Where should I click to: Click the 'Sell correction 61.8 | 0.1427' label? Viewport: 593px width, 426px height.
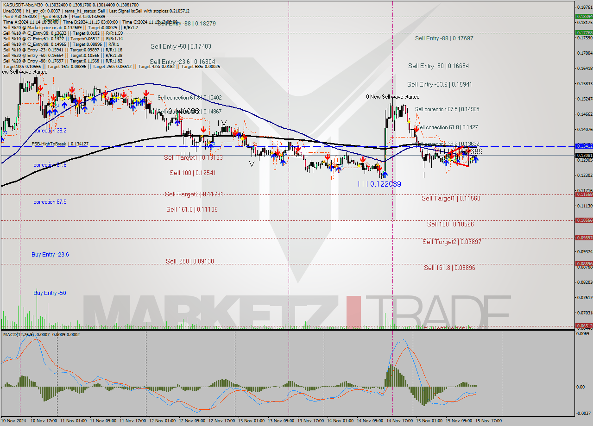(447, 127)
